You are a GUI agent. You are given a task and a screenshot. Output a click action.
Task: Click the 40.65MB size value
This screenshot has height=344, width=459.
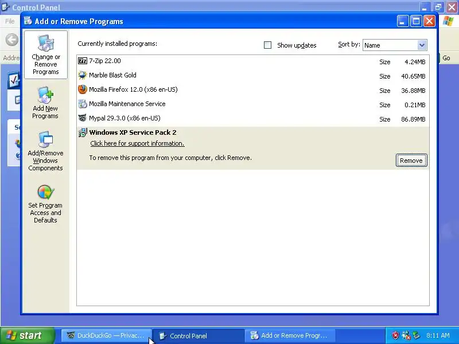click(413, 76)
